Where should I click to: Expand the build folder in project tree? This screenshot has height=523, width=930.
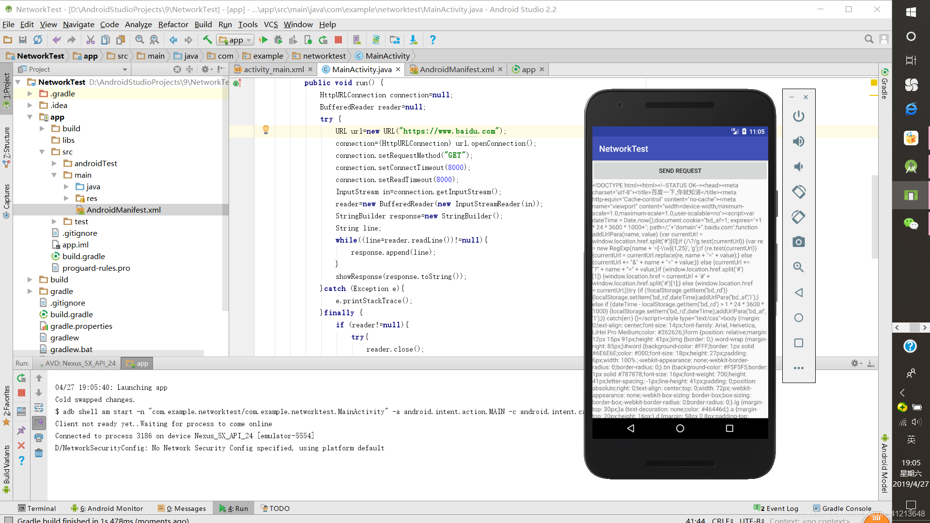[x=42, y=128]
